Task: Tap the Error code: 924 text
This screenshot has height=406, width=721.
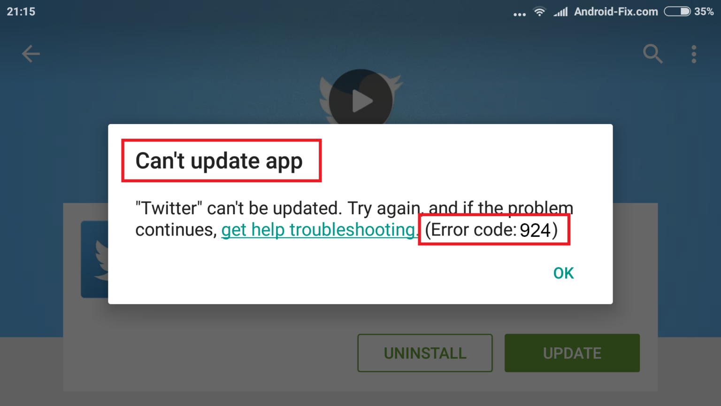Action: point(491,230)
